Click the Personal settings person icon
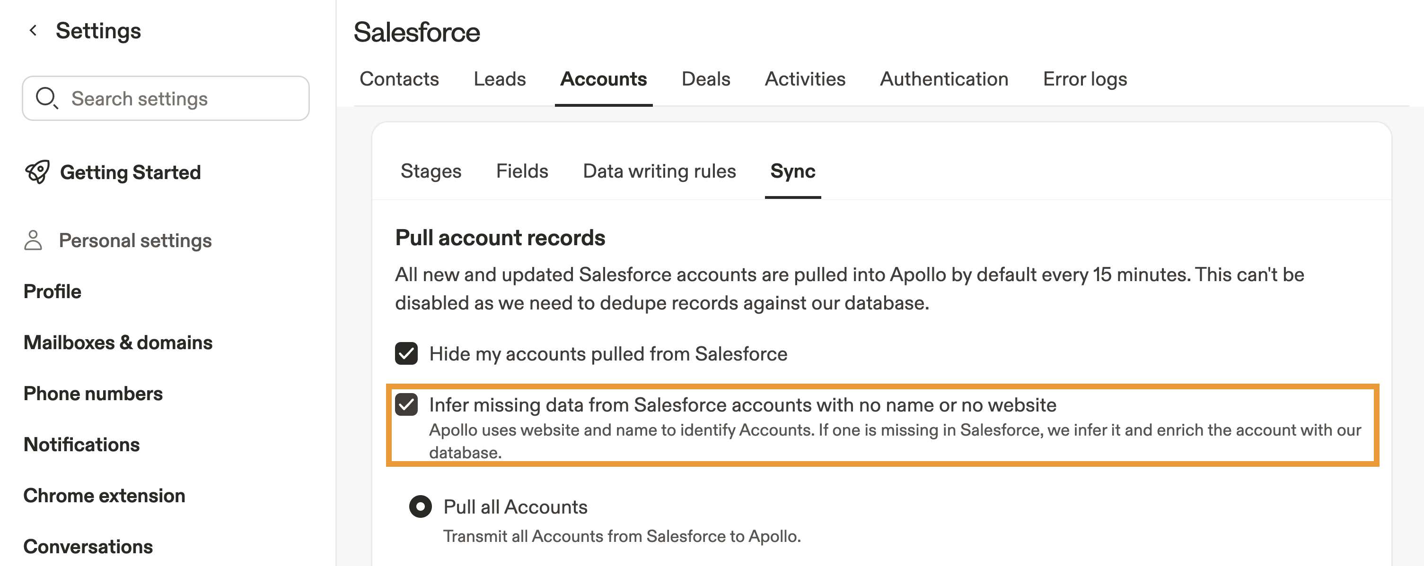 [33, 241]
